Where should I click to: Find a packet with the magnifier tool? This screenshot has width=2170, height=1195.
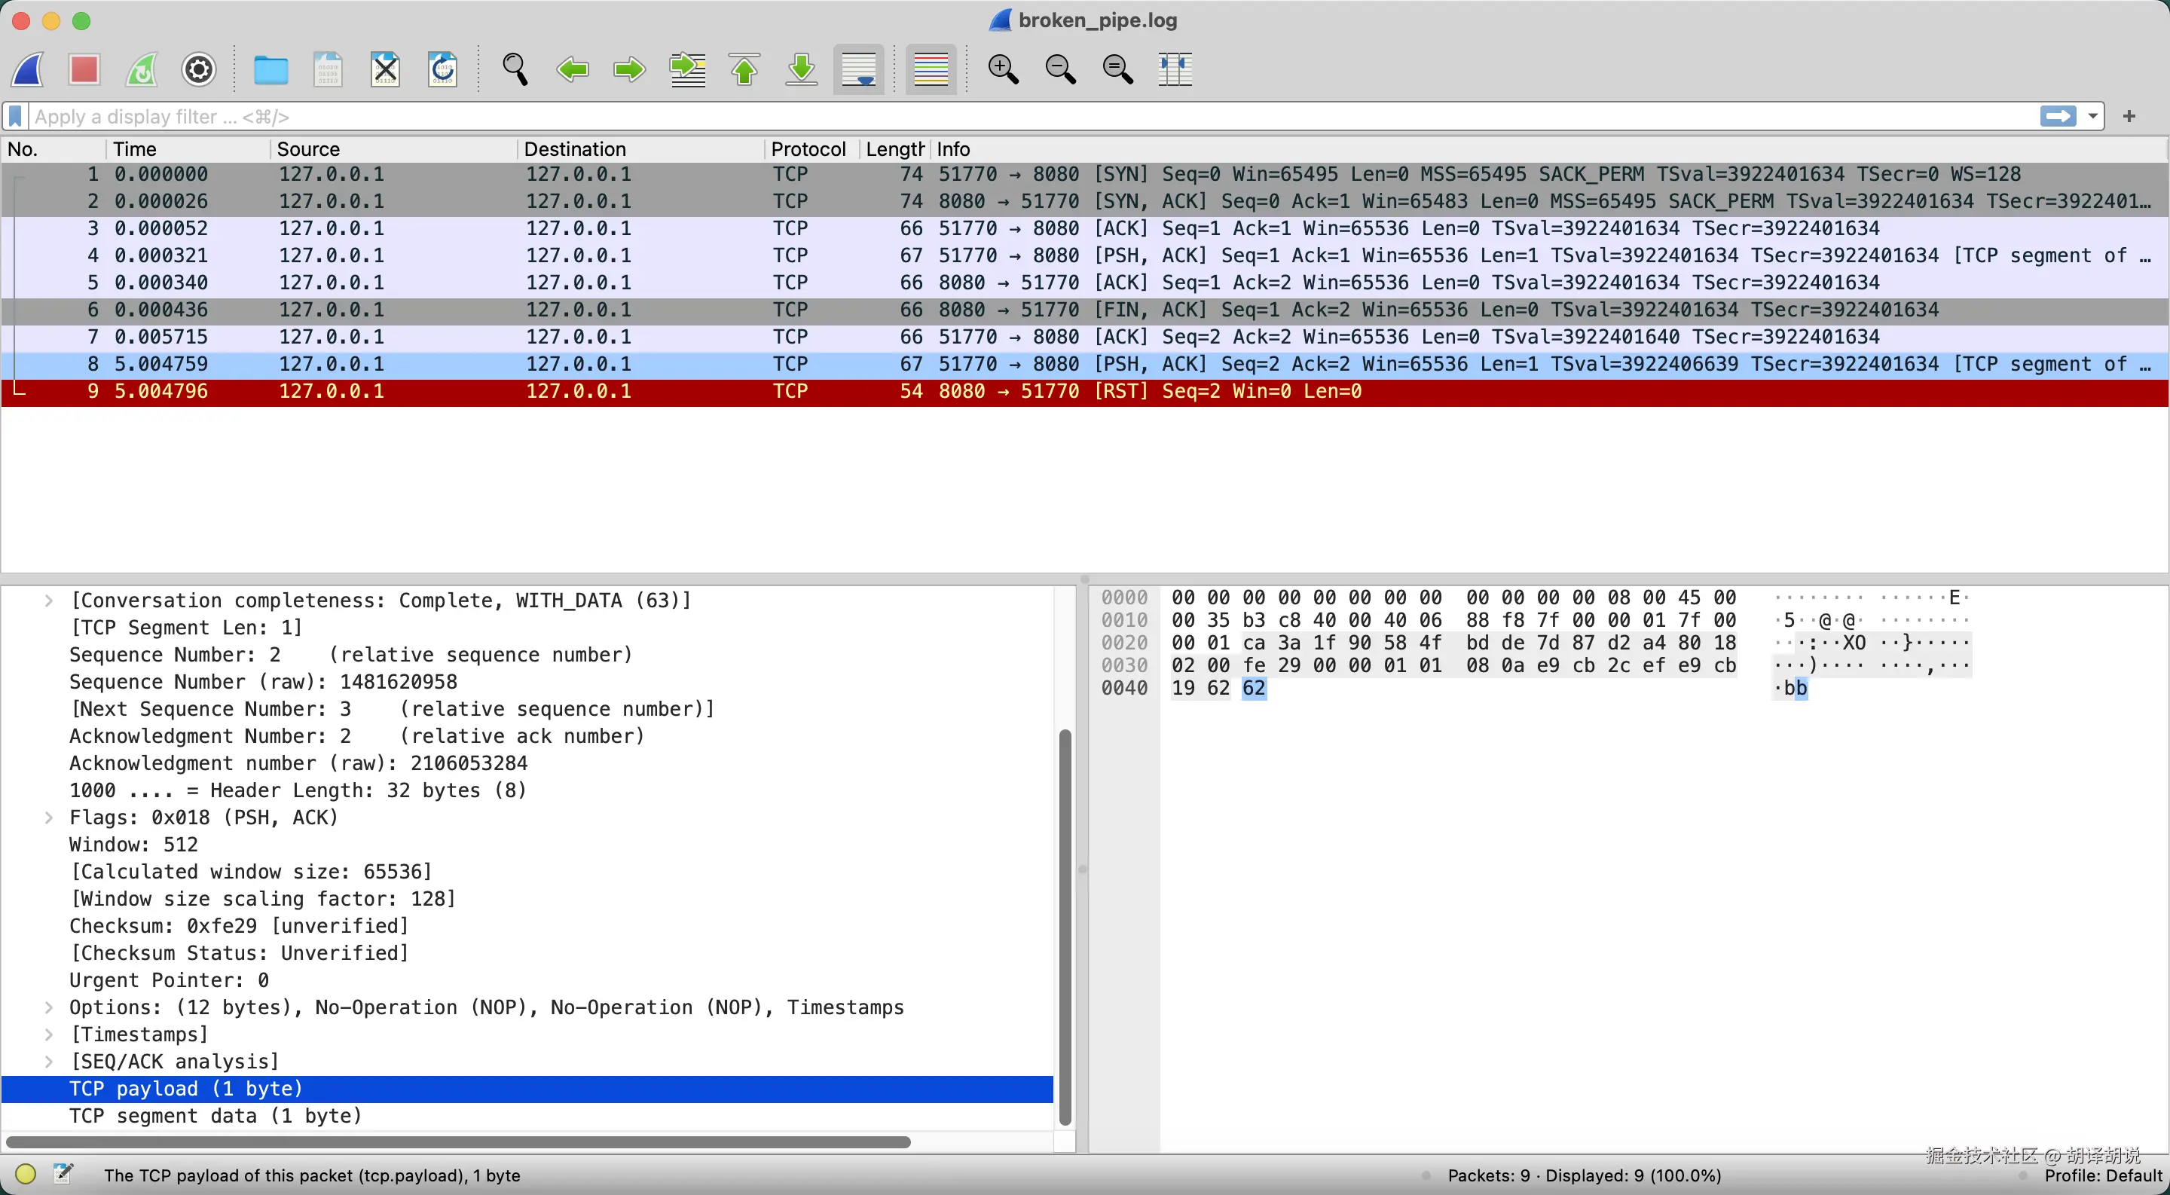pyautogui.click(x=515, y=69)
